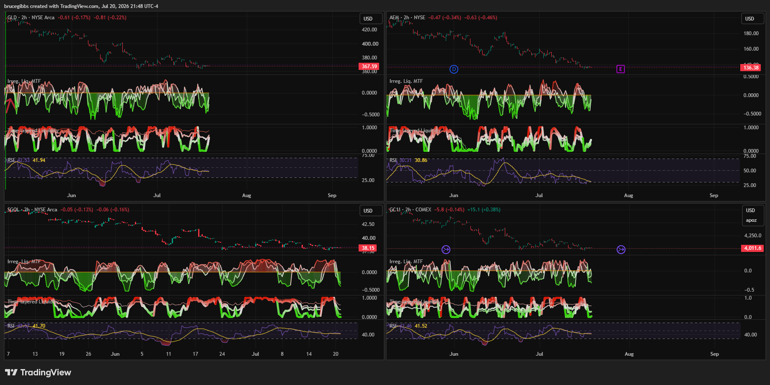Click the Irreg. Liq. MTF label in SGOL pane

click(x=24, y=262)
